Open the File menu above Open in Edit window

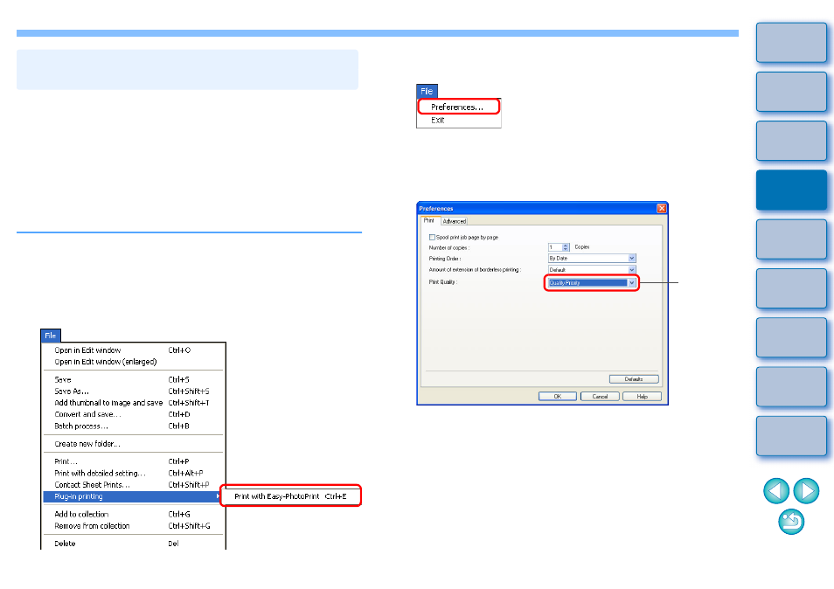[x=51, y=336]
